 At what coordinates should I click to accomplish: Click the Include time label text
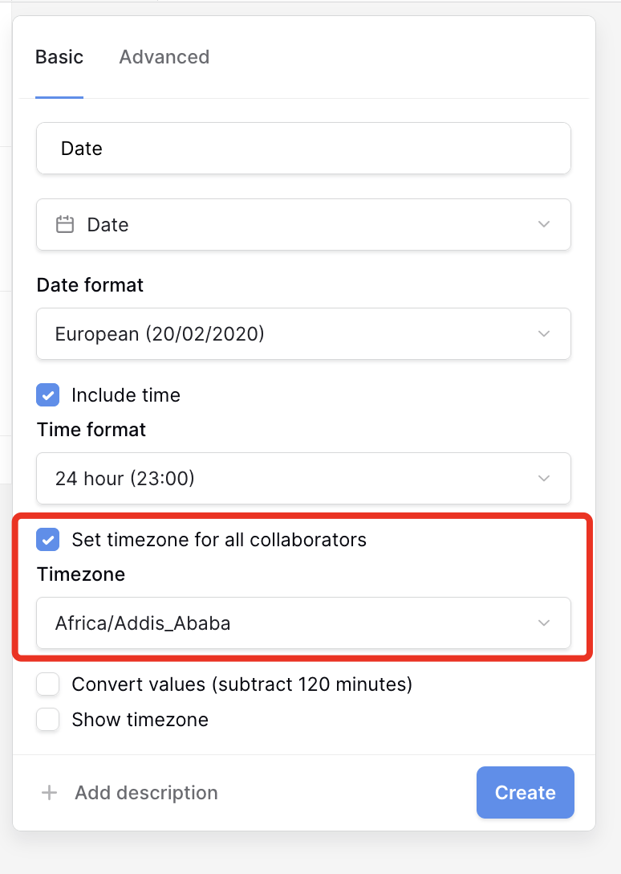(x=126, y=395)
